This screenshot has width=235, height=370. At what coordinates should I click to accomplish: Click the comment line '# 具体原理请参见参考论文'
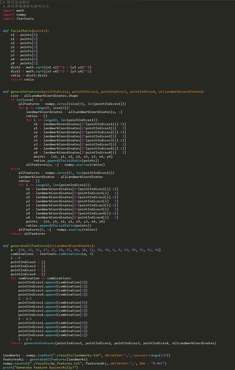tap(26, 6)
